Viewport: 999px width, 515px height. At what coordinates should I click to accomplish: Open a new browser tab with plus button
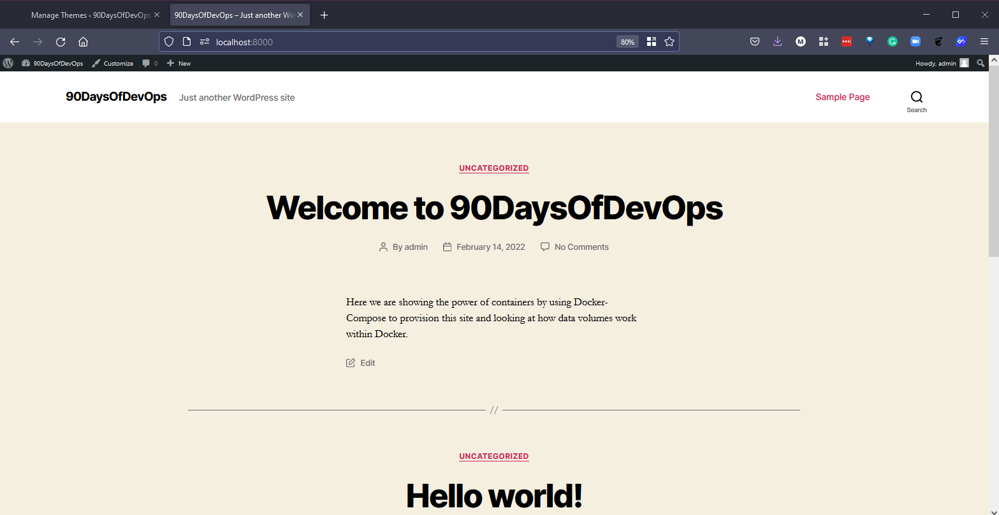(x=324, y=15)
